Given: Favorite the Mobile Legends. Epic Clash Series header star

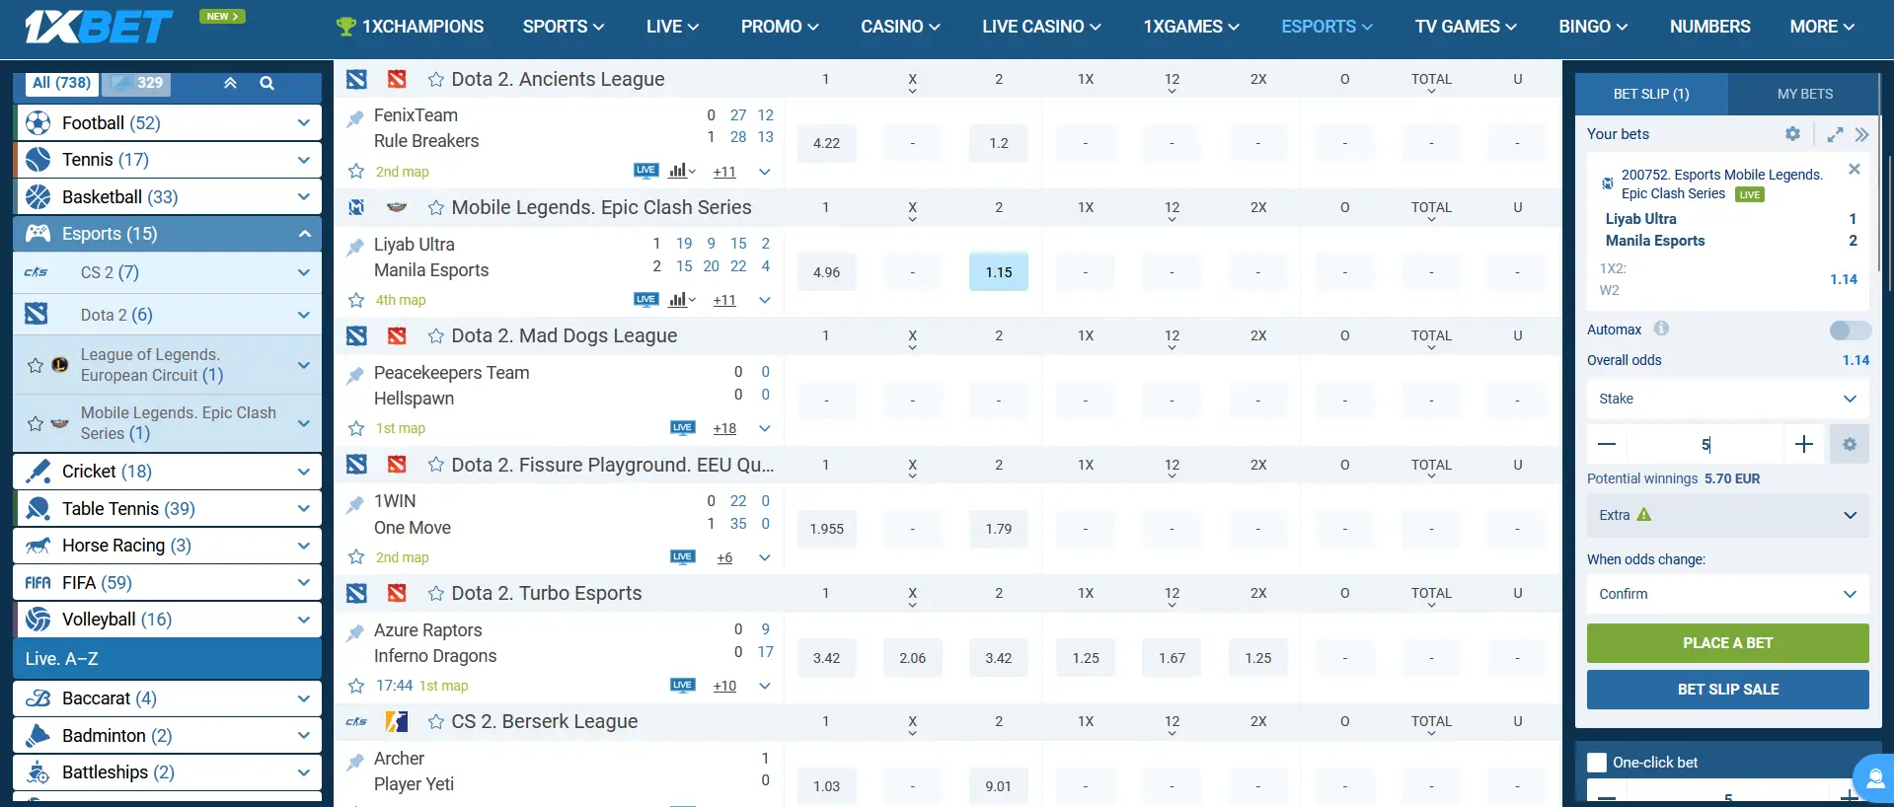Looking at the screenshot, I should click(x=435, y=208).
